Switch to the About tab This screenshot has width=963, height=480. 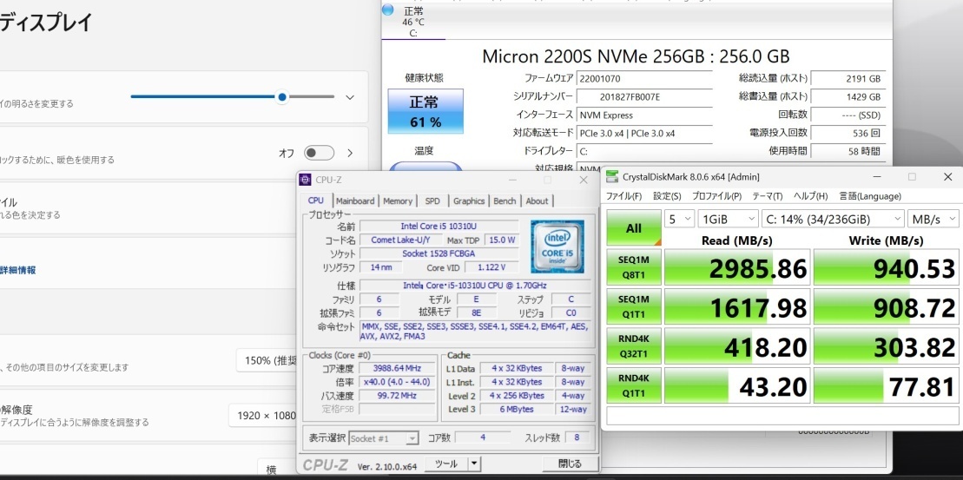537,201
